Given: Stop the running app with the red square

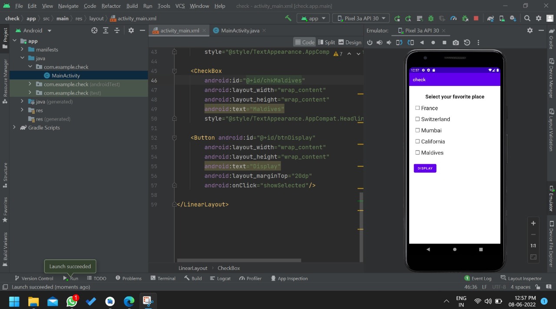Looking at the screenshot, I should pos(476,18).
